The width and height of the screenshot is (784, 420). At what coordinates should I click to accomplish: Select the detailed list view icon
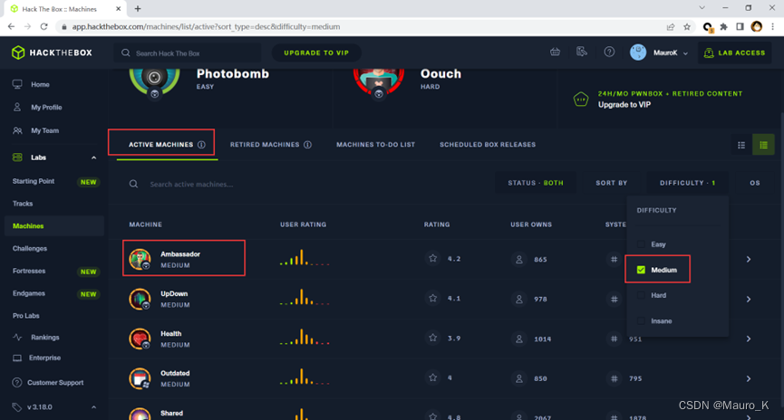[x=763, y=145]
